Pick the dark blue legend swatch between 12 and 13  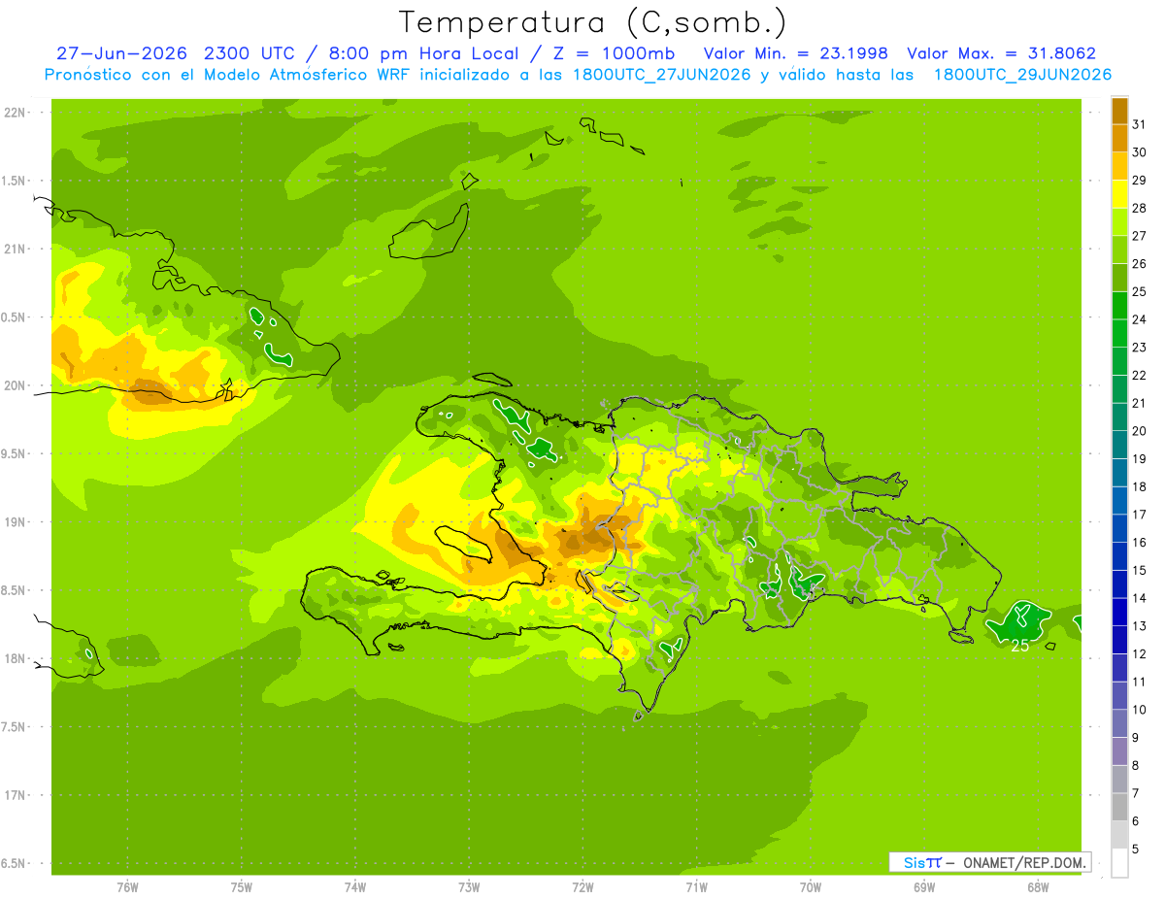(1119, 641)
